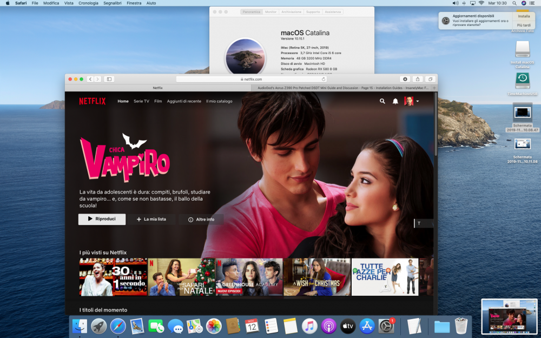Viewport: 541px width, 338px height.
Task: Click the Netflix logo
Action: [93, 101]
